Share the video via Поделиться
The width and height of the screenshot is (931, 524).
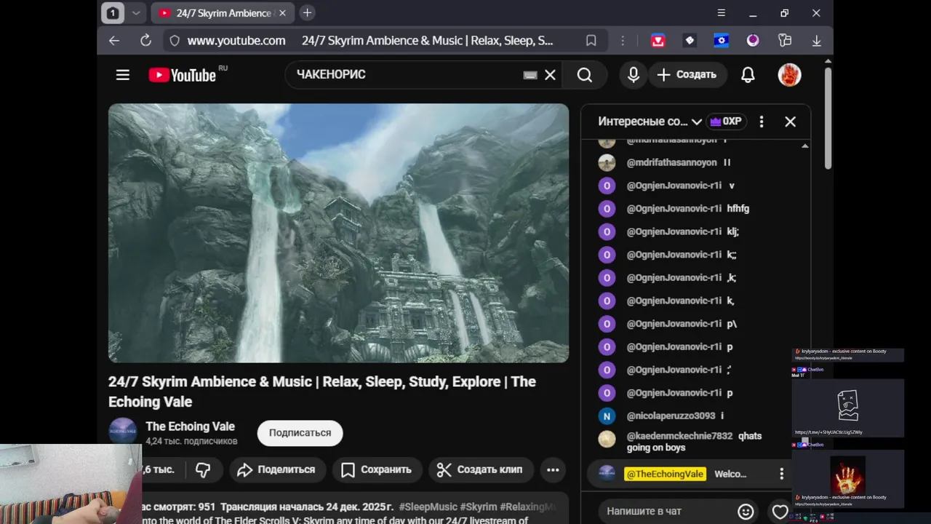[276, 470]
